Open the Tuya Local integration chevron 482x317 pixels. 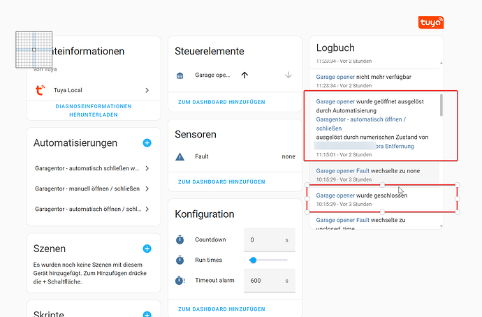147,90
